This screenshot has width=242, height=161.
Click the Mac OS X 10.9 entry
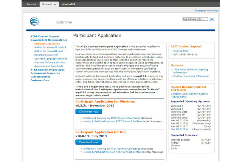click(179, 121)
